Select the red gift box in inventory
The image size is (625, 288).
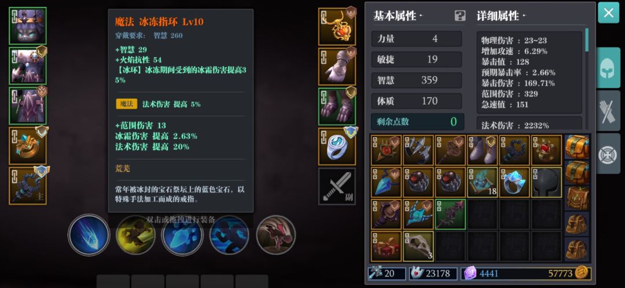(x=386, y=246)
